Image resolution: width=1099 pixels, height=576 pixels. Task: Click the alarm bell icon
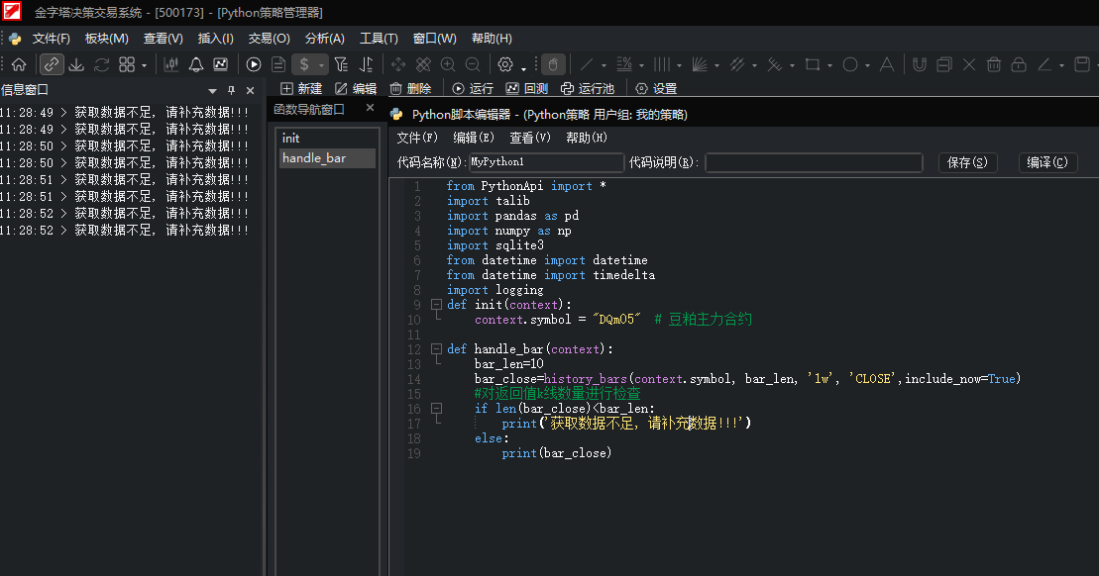point(196,64)
